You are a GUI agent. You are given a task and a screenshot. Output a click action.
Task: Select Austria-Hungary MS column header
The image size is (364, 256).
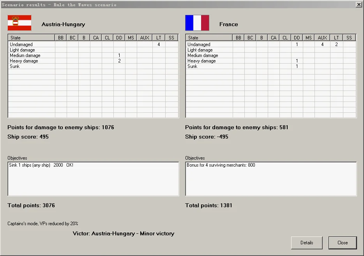pyautogui.click(x=131, y=38)
